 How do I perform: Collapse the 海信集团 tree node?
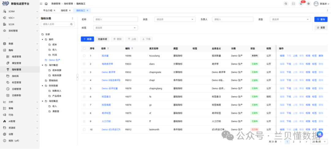[42, 101]
